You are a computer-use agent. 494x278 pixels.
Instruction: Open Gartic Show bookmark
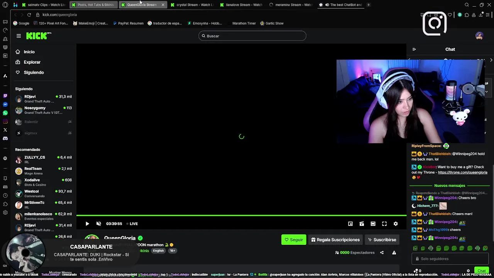click(272, 23)
